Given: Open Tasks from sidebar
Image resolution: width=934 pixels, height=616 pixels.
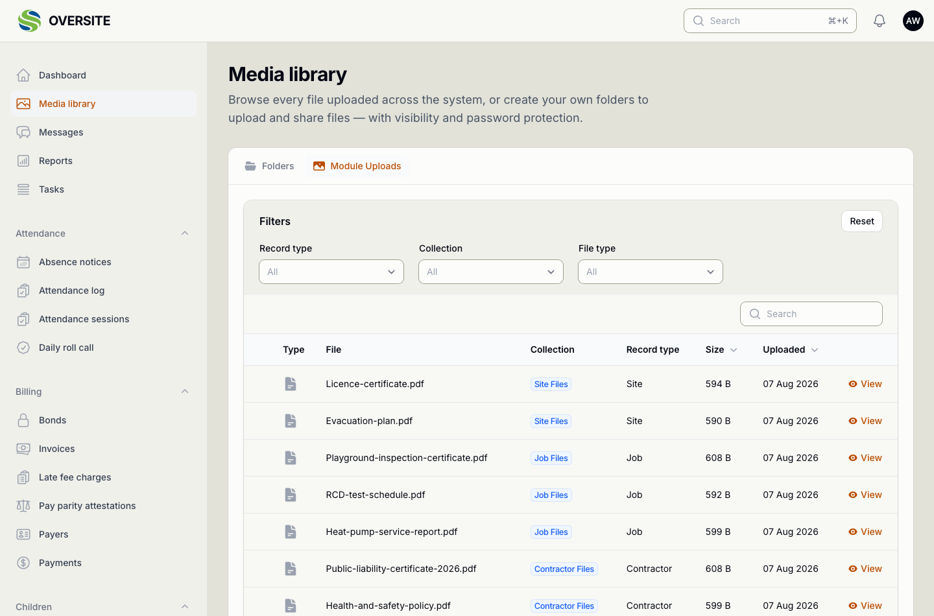Looking at the screenshot, I should tap(103, 189).
